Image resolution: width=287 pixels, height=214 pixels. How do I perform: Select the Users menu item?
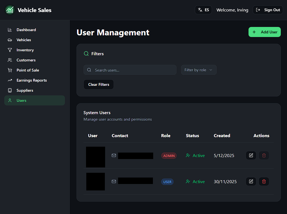35,100
